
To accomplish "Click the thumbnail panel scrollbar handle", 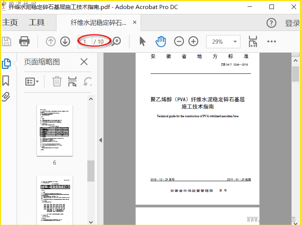I will pos(91,171).
